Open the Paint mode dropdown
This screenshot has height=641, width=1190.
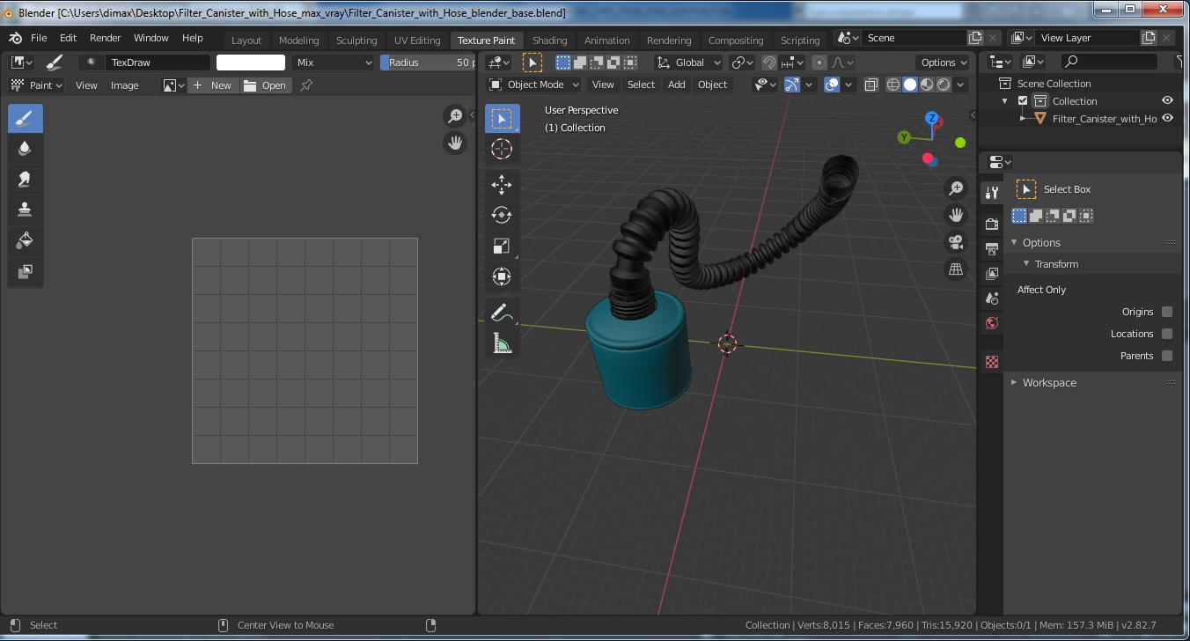(36, 85)
